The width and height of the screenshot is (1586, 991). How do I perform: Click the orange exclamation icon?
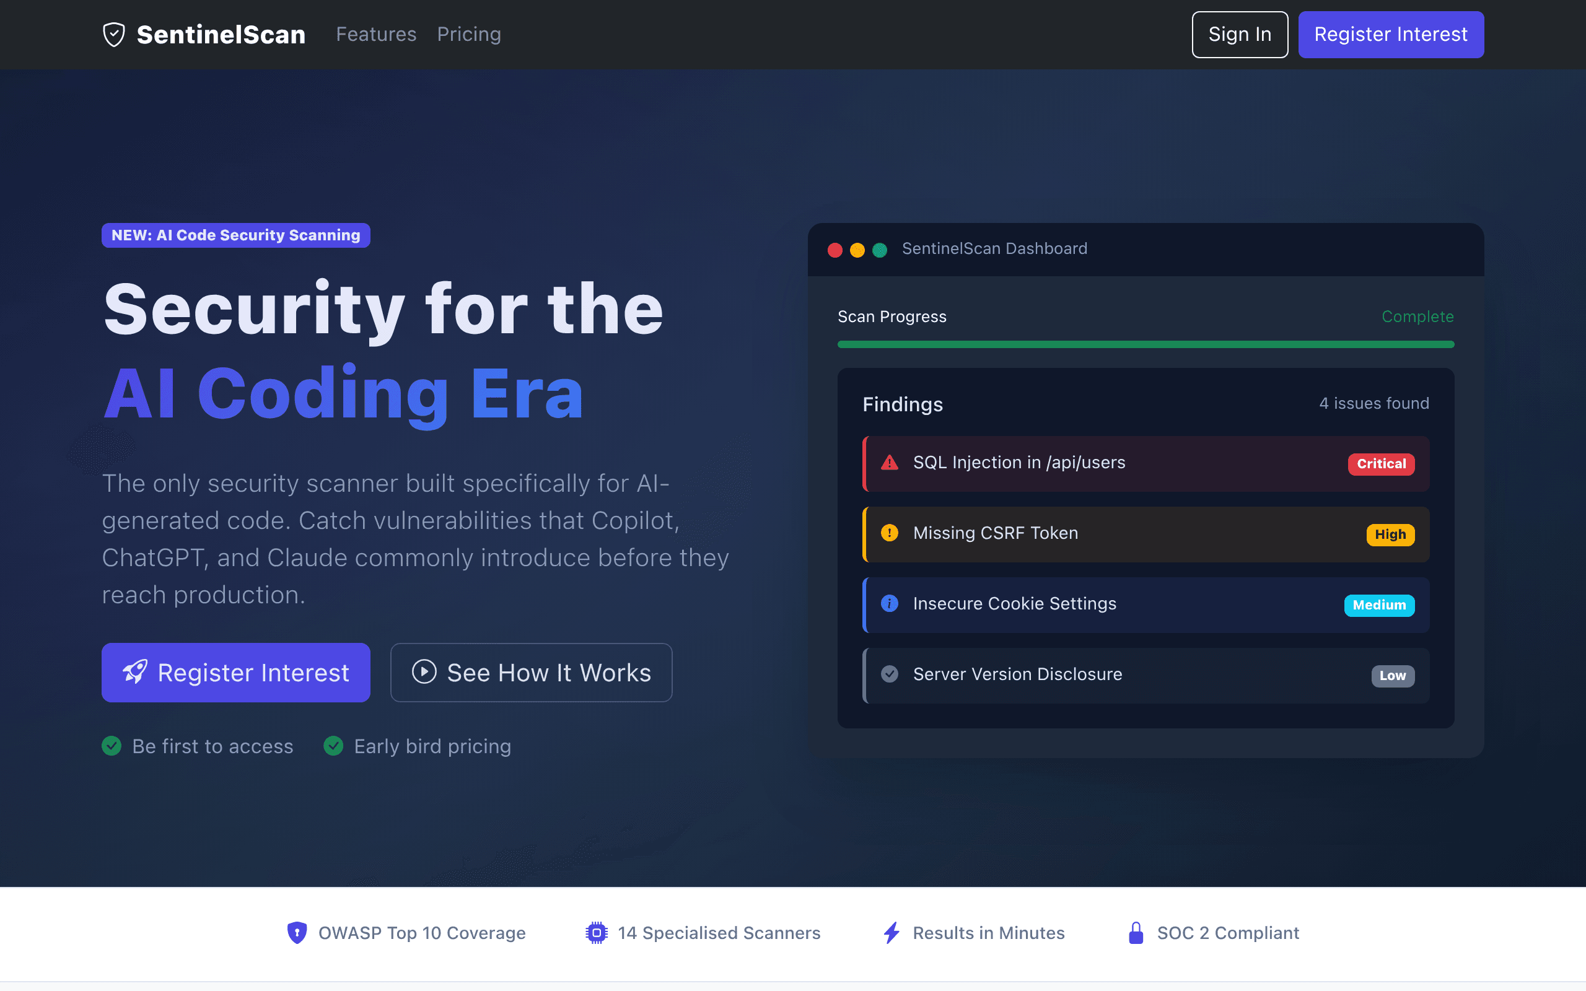[x=890, y=533]
